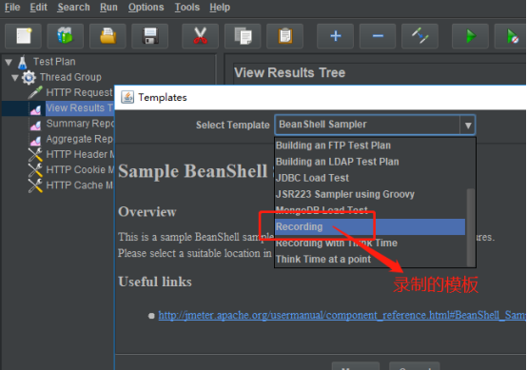Click the Toggle toolbar icon
The height and width of the screenshot is (370, 527).
tap(420, 36)
